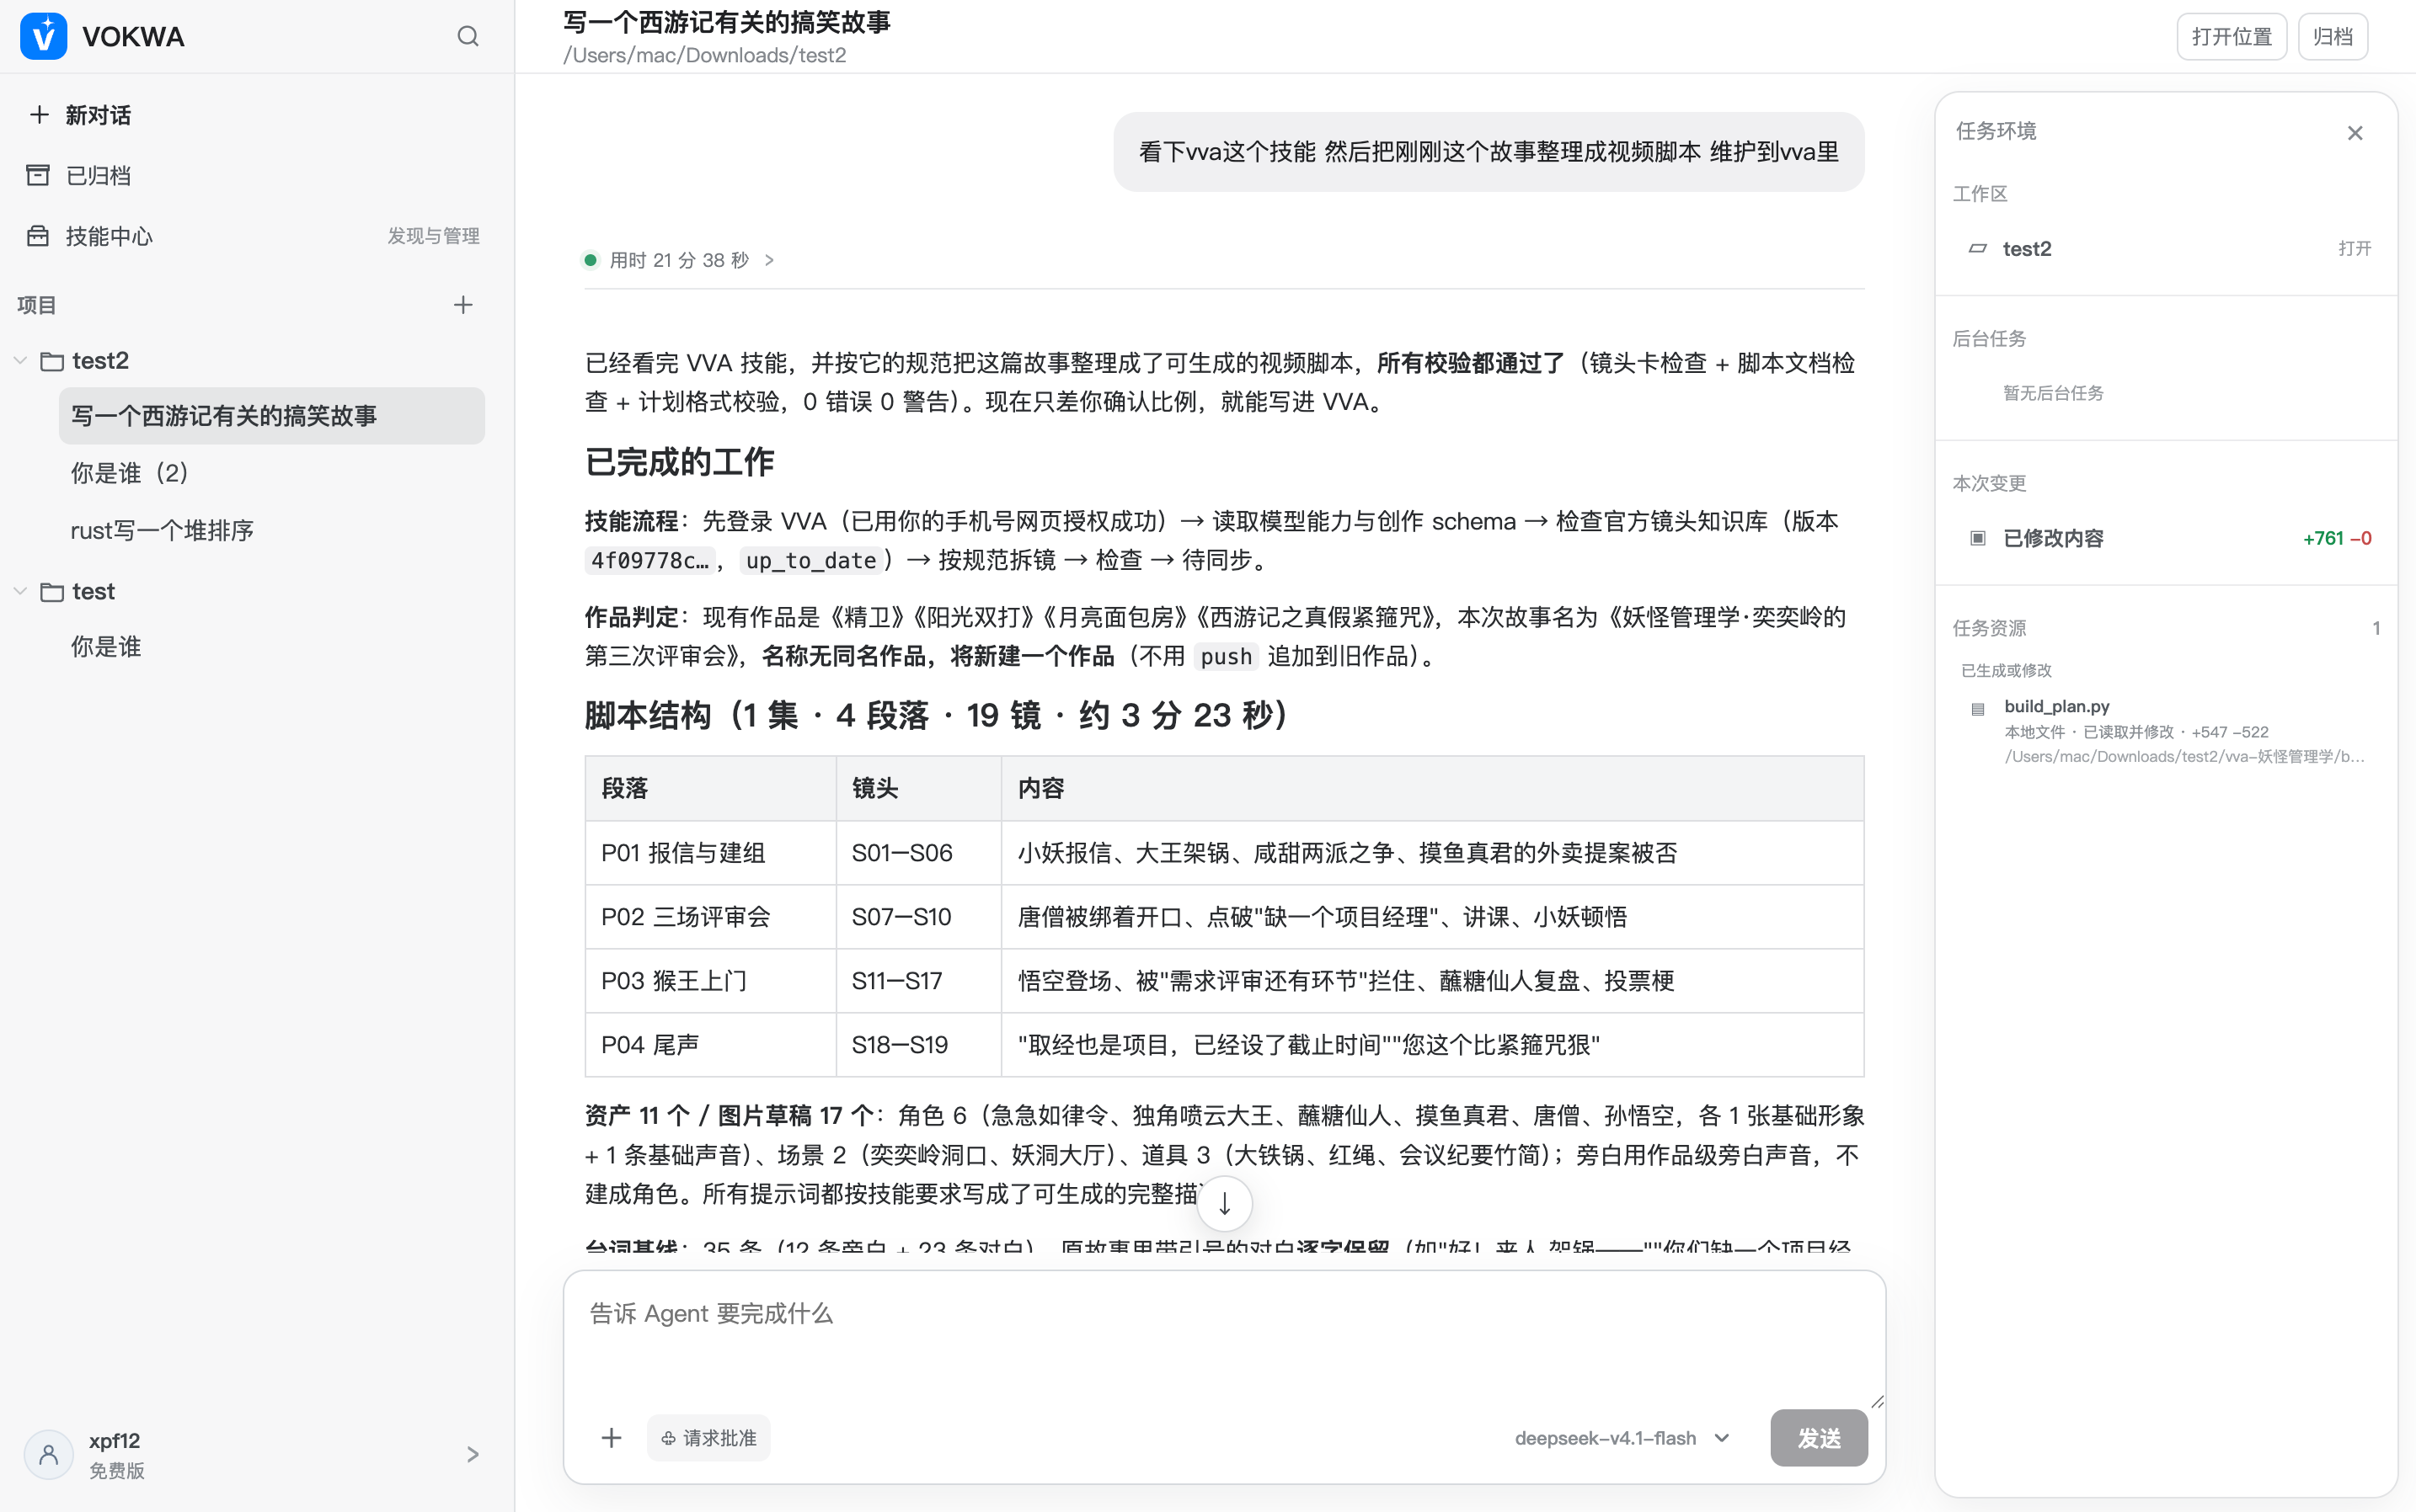Image resolution: width=2416 pixels, height=1512 pixels.
Task: Add attachment with plus icon in composer
Action: click(x=612, y=1438)
